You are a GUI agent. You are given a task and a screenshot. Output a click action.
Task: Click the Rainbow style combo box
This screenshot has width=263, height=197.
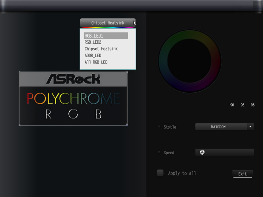coord(225,127)
